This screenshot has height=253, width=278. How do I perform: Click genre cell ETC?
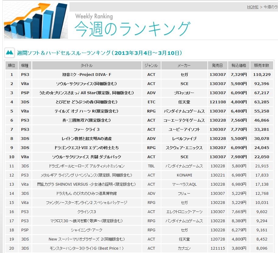(151, 102)
